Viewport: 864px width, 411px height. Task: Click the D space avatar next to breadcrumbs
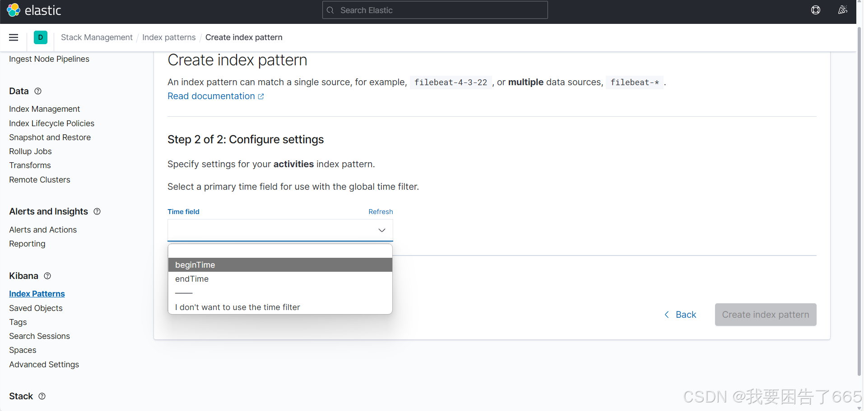(x=41, y=37)
